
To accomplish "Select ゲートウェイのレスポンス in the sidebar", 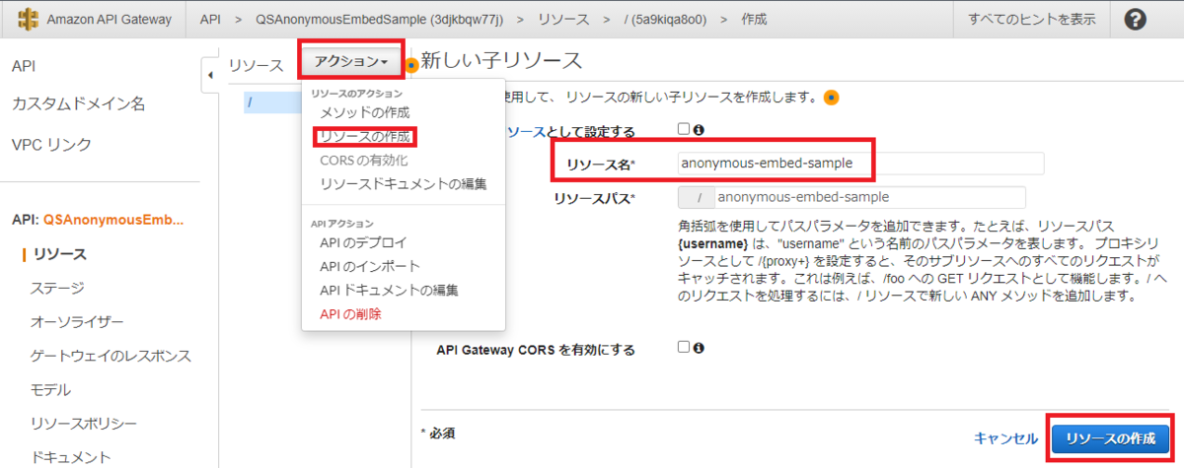I will (x=111, y=356).
